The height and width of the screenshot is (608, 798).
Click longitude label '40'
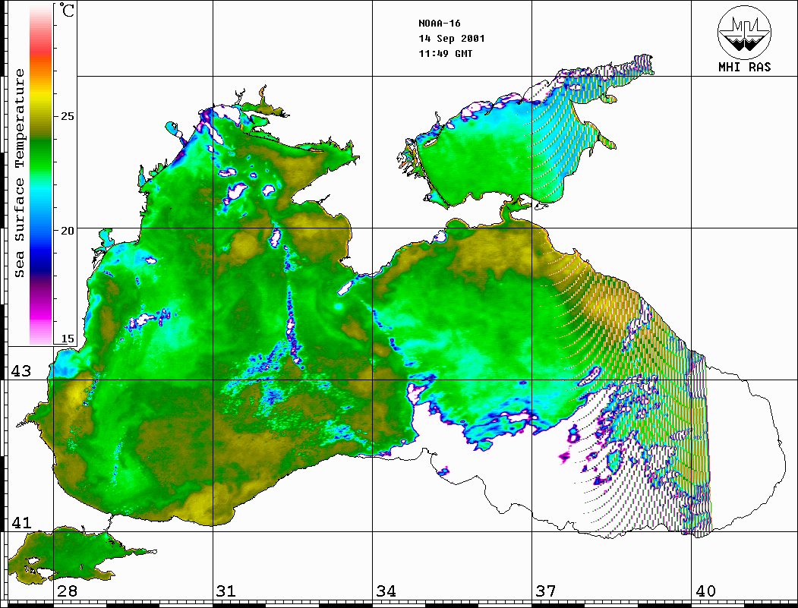click(705, 591)
